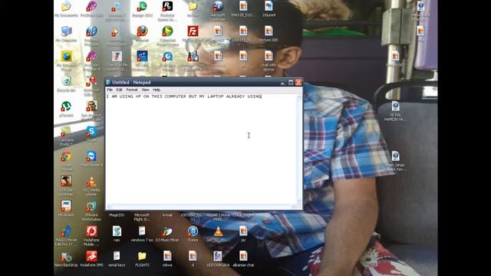
Task: Select the 16june4 file icon
Action: coord(269,8)
